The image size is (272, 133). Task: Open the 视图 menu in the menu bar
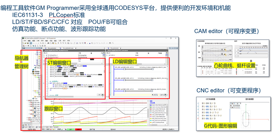[x=33, y=40]
